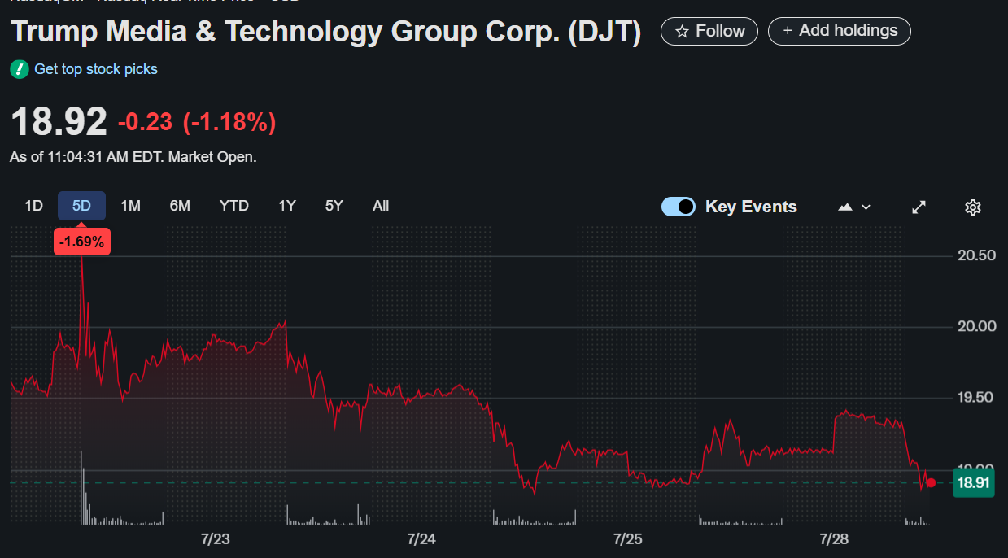Image resolution: width=1008 pixels, height=558 pixels.
Task: Click the 19.50 price axis label
Action: 977,397
